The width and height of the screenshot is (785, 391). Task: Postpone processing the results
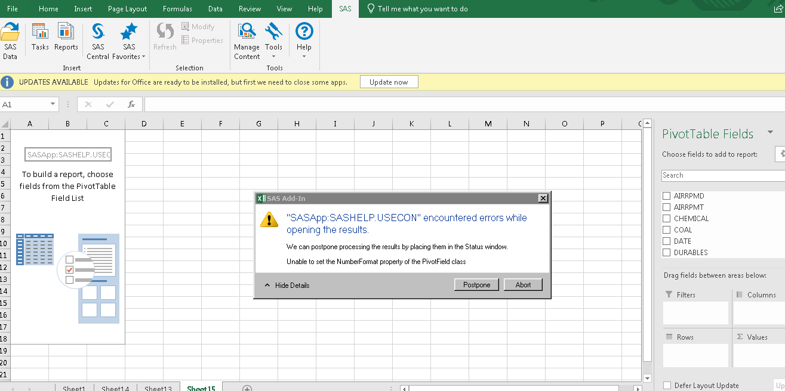(476, 284)
